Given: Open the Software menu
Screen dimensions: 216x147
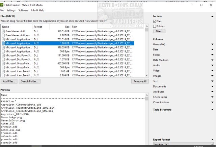Looking at the screenshot, I should [23, 10].
